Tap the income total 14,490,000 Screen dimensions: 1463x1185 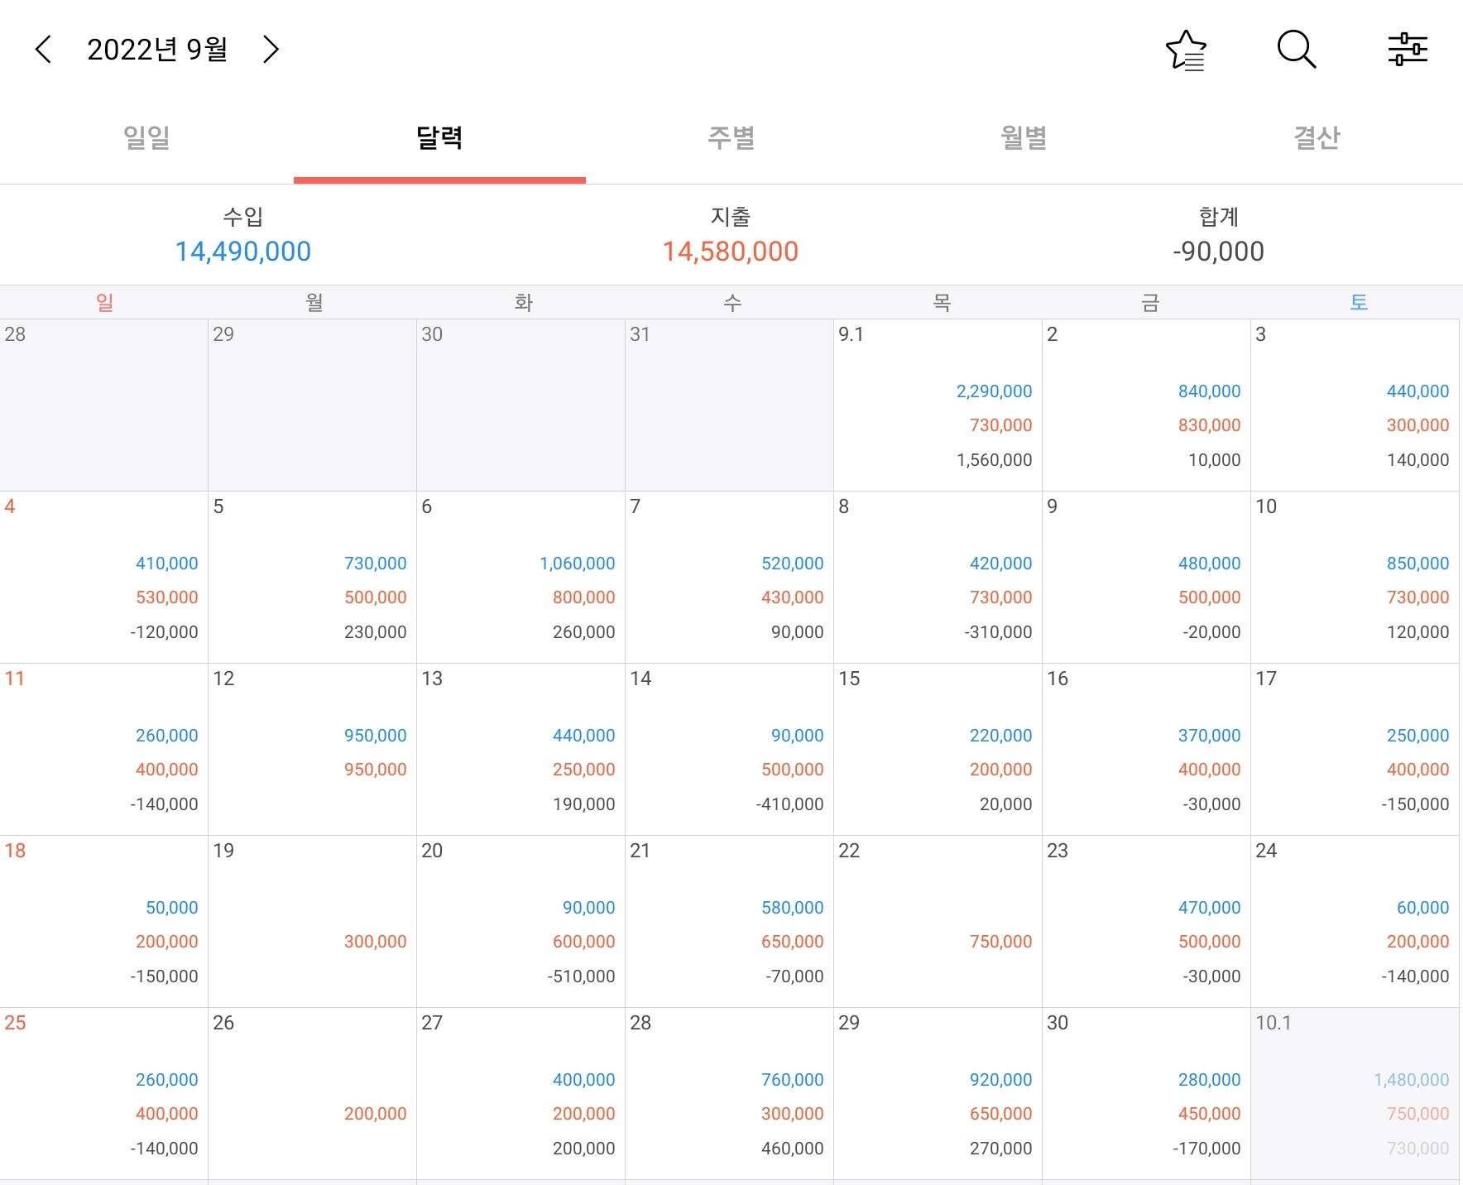click(243, 252)
